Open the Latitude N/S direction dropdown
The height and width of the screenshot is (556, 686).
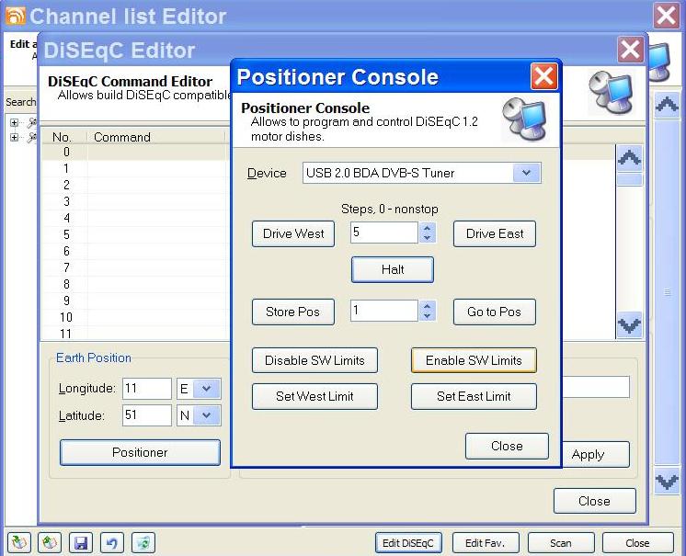207,415
